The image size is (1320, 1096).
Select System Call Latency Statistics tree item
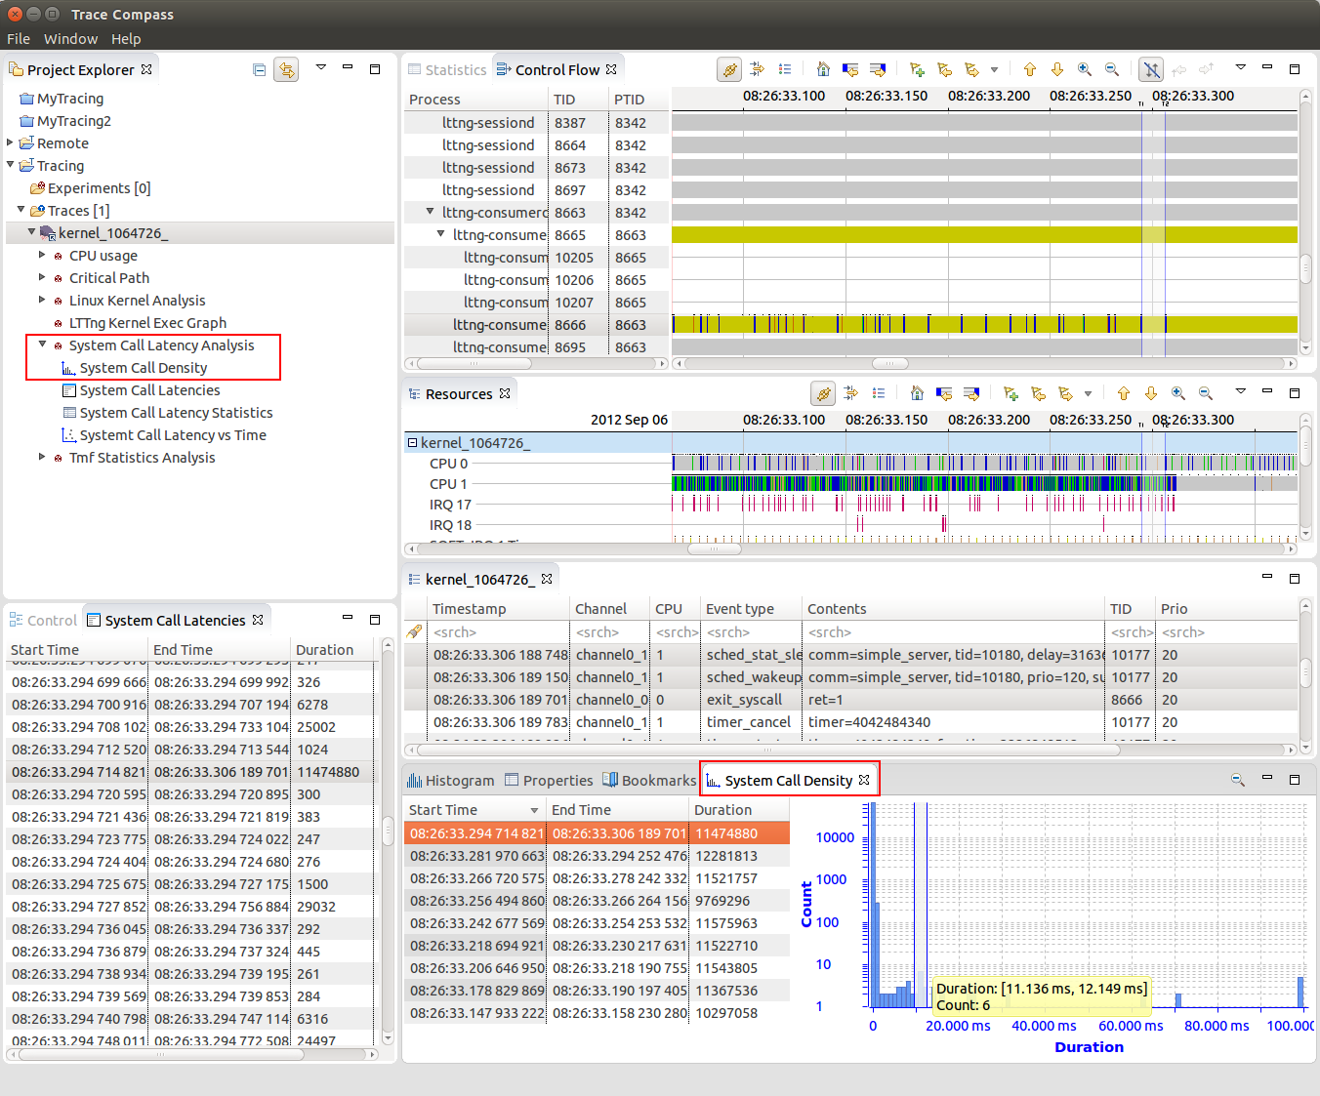coord(176,413)
